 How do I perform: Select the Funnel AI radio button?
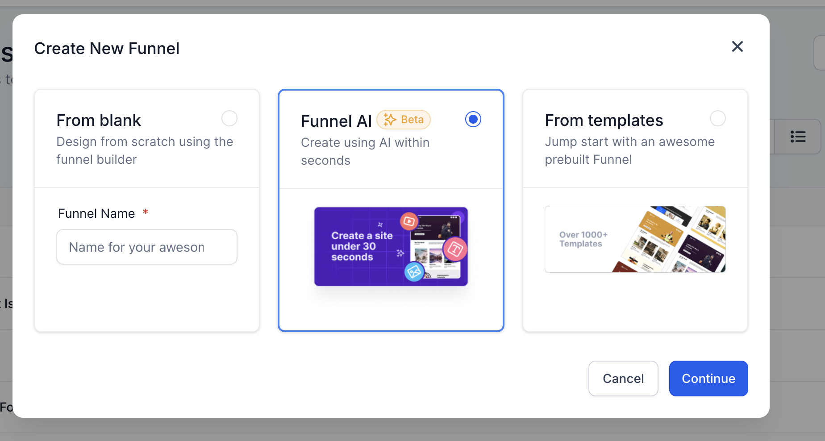pyautogui.click(x=473, y=119)
